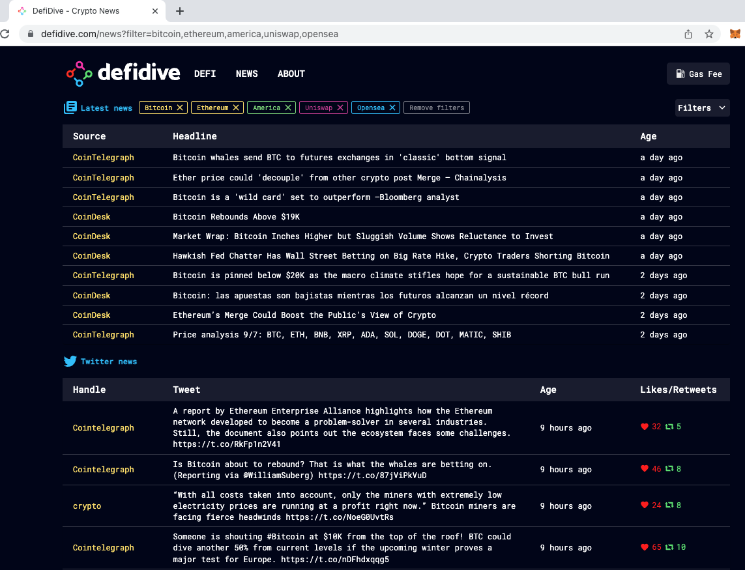Open the 'Bitcoin: las apuestas son bajistas' headline
The width and height of the screenshot is (745, 570).
(360, 296)
